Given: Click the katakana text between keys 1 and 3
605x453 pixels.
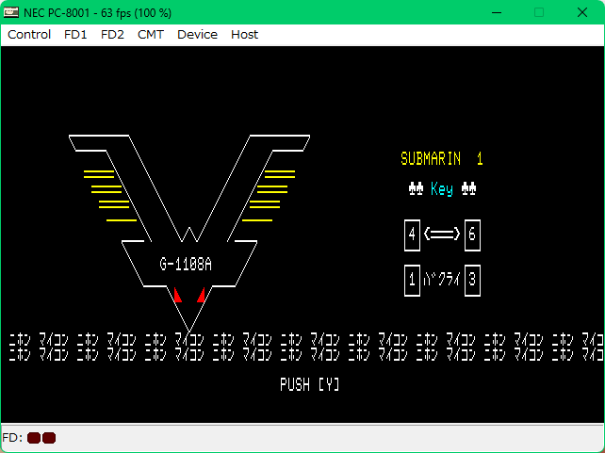Looking at the screenshot, I should click(x=442, y=279).
